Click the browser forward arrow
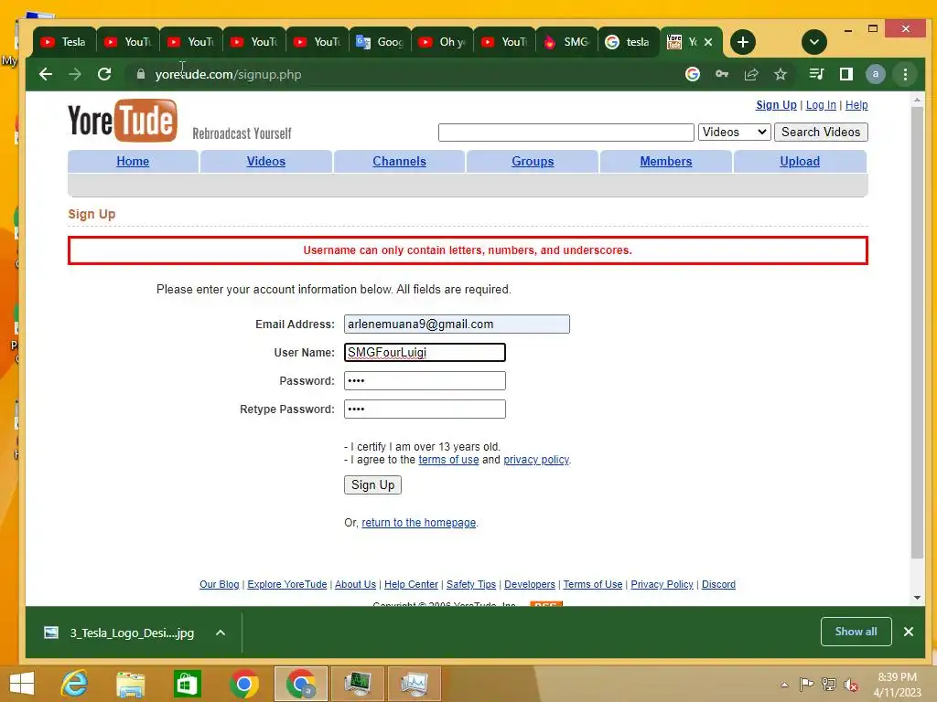This screenshot has height=702, width=937. pos(75,74)
